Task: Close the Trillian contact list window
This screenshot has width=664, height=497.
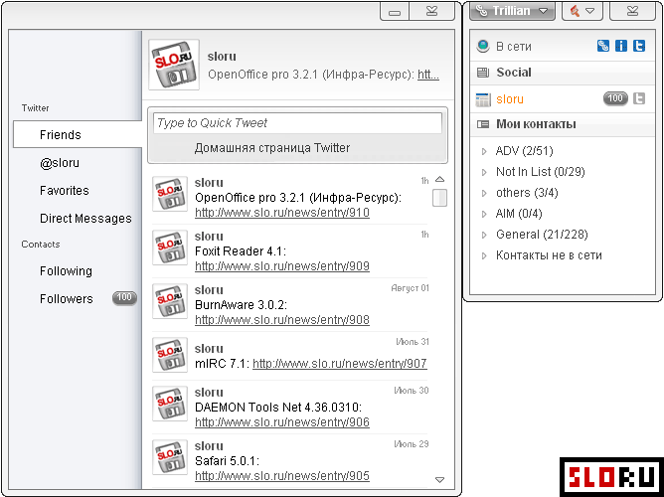Action: pyautogui.click(x=632, y=11)
